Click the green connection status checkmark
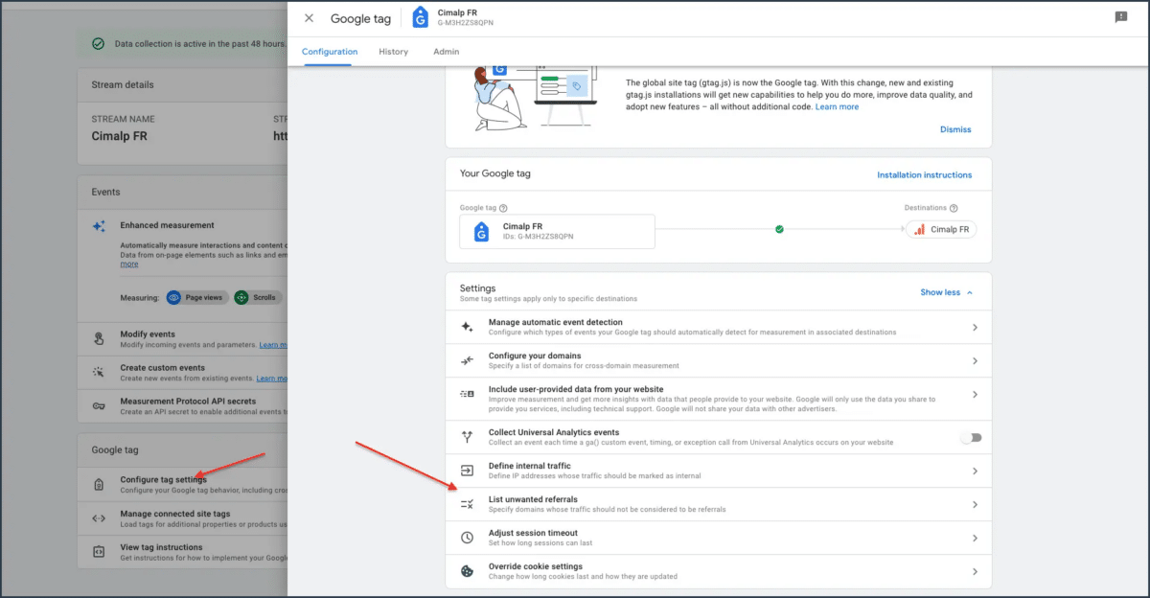This screenshot has width=1150, height=598. pos(779,230)
